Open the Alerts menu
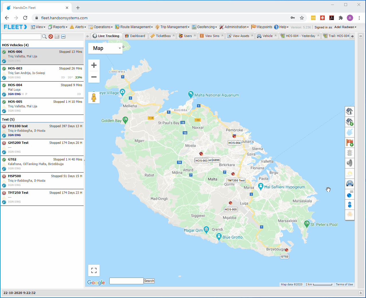 (78, 27)
